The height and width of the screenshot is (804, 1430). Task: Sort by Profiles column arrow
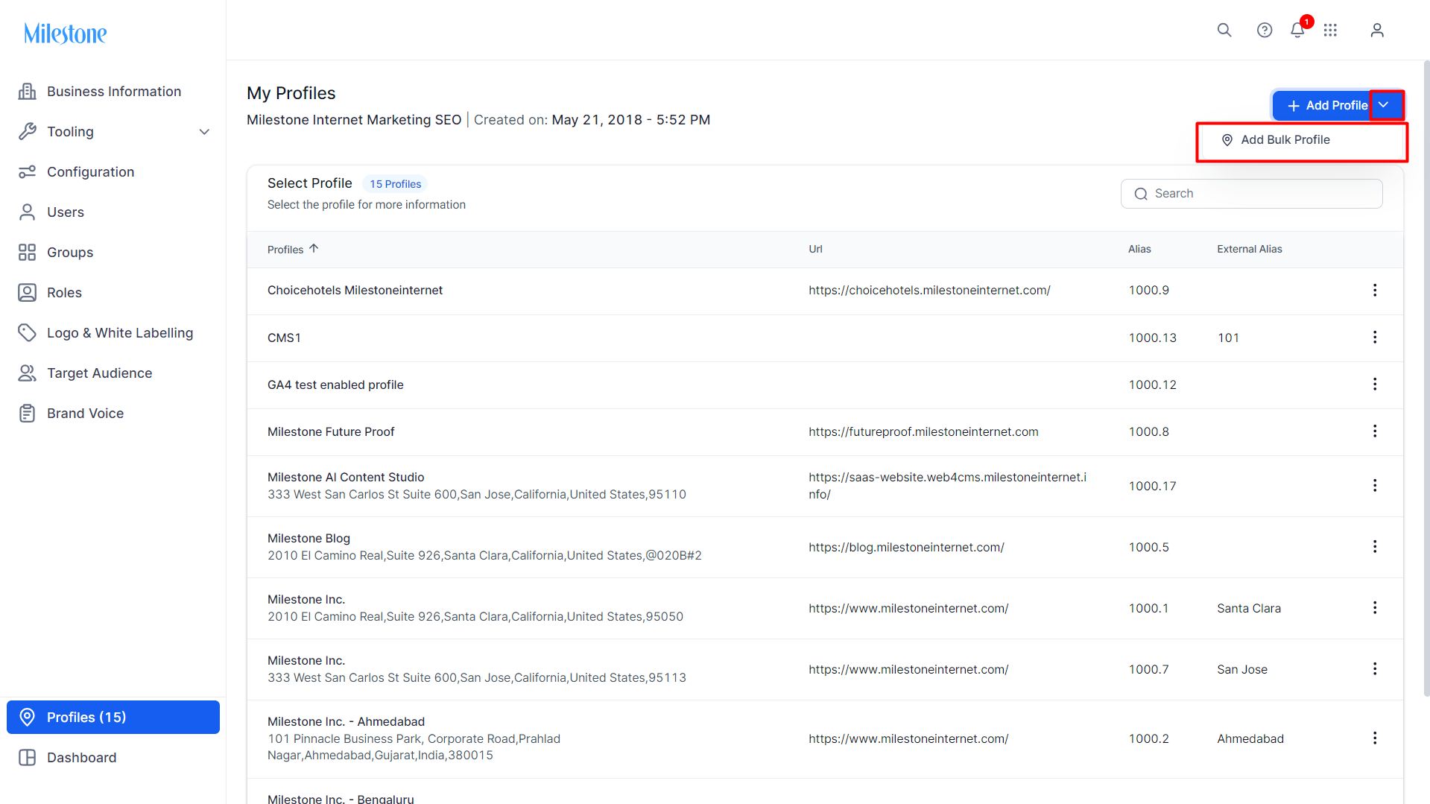[x=314, y=248]
